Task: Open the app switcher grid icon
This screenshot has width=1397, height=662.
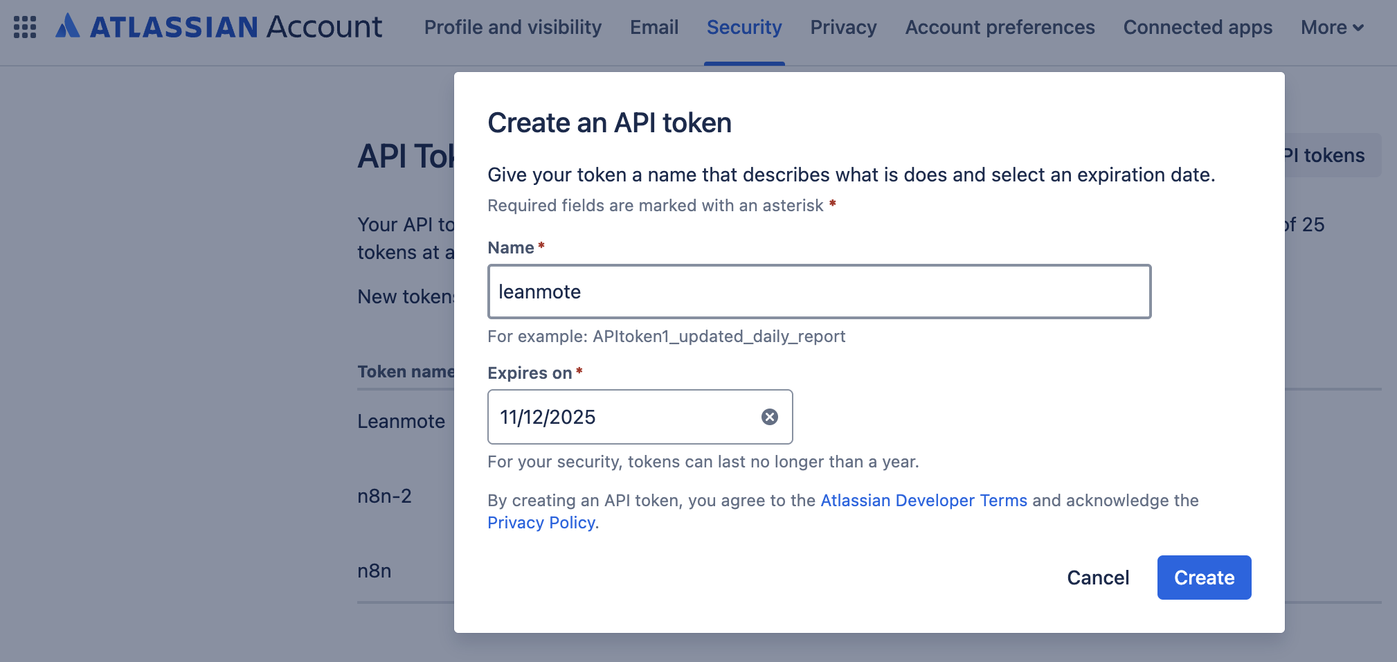Action: pos(25,27)
